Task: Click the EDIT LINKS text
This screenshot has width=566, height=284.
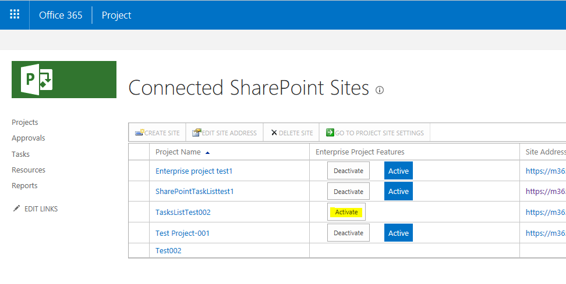Action: click(x=41, y=208)
